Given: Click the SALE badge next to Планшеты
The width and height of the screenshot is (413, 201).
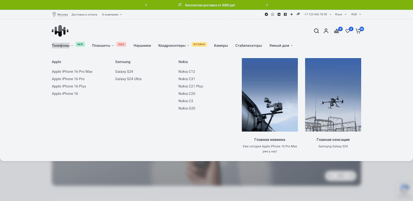Looking at the screenshot, I should [121, 44].
